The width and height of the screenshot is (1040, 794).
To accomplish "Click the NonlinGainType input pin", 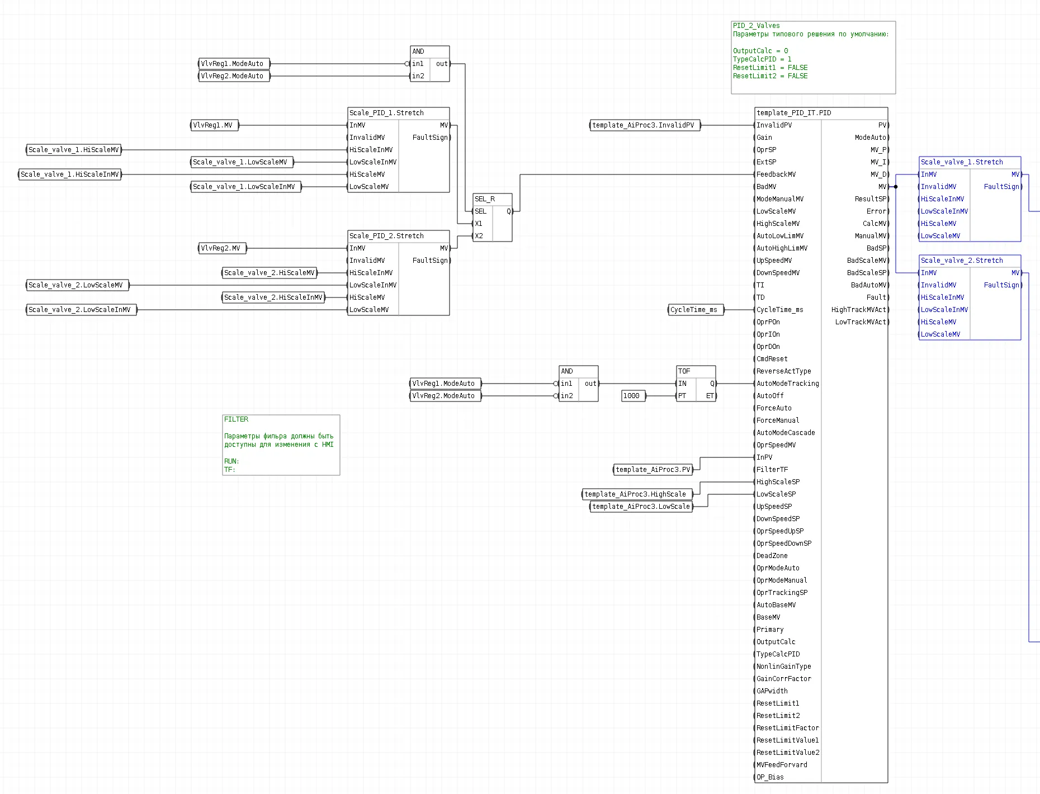I will [x=784, y=667].
